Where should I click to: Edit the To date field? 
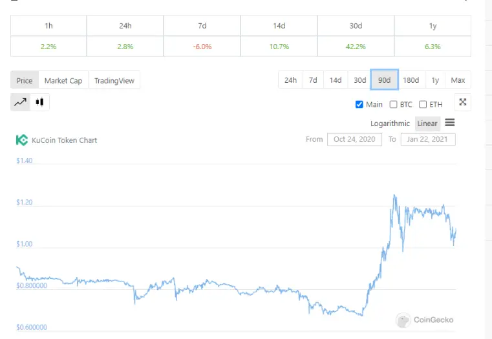pyautogui.click(x=428, y=139)
